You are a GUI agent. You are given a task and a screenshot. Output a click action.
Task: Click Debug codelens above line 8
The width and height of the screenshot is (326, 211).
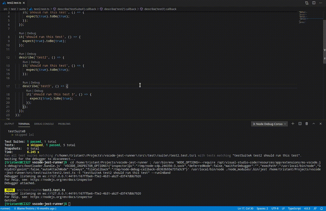click(x=32, y=33)
